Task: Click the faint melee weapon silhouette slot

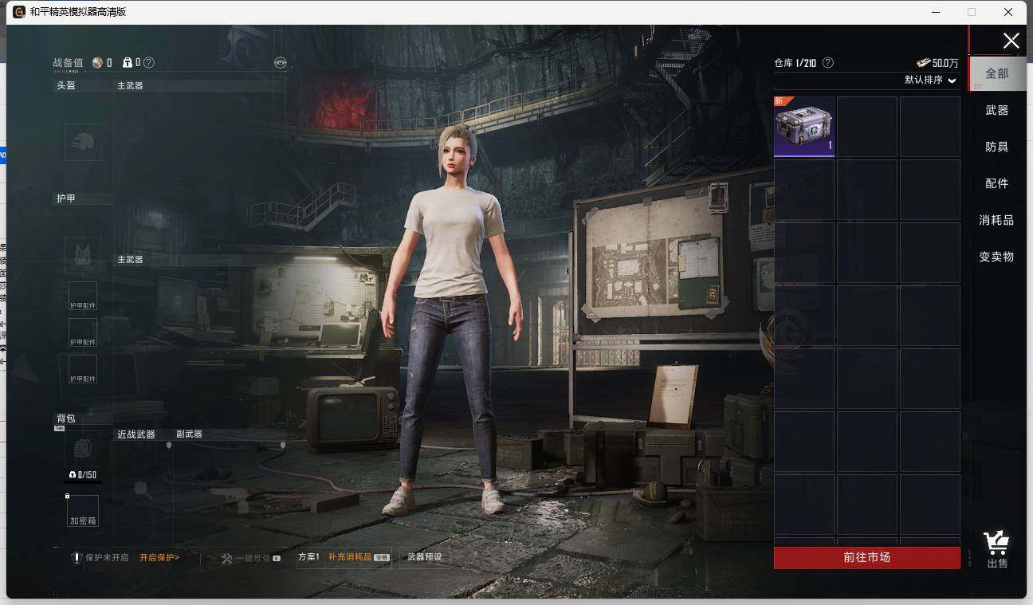Action: (x=143, y=489)
